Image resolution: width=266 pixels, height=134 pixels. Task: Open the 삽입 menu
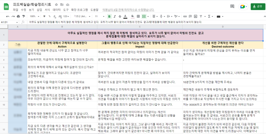pos(39,10)
